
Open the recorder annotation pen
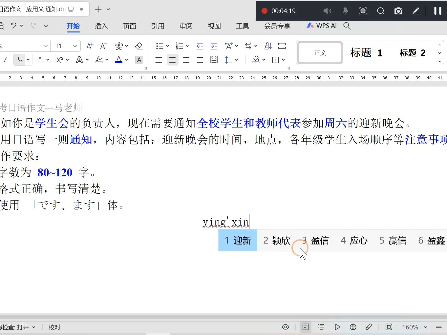pos(416,11)
